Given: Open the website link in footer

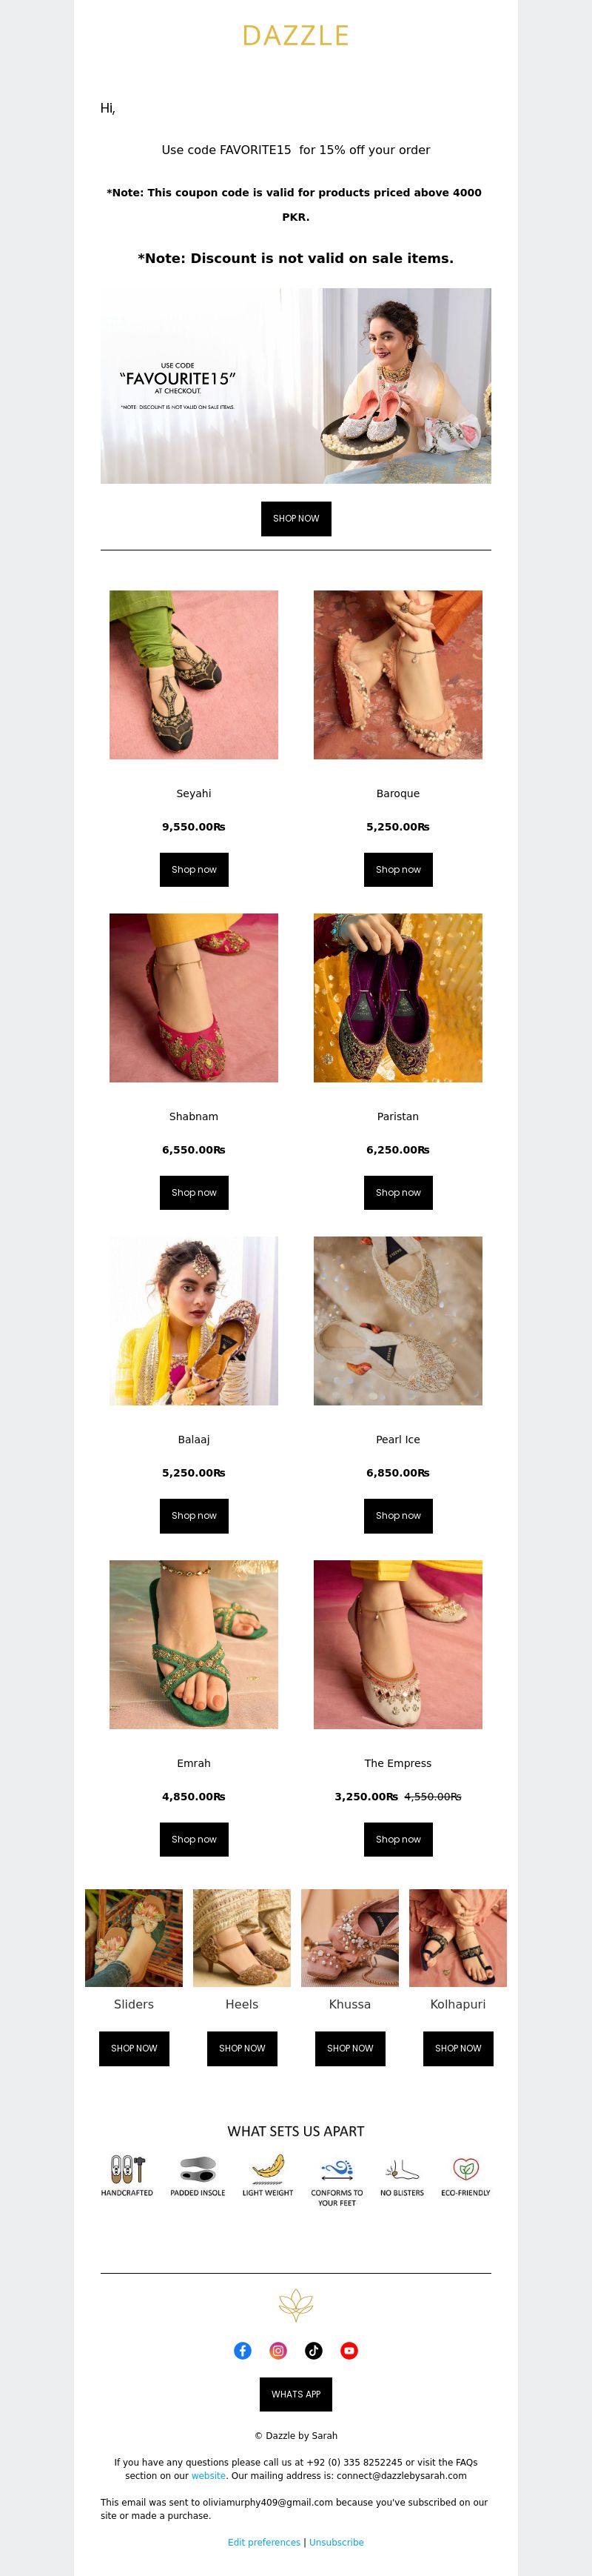Looking at the screenshot, I should [x=209, y=2475].
